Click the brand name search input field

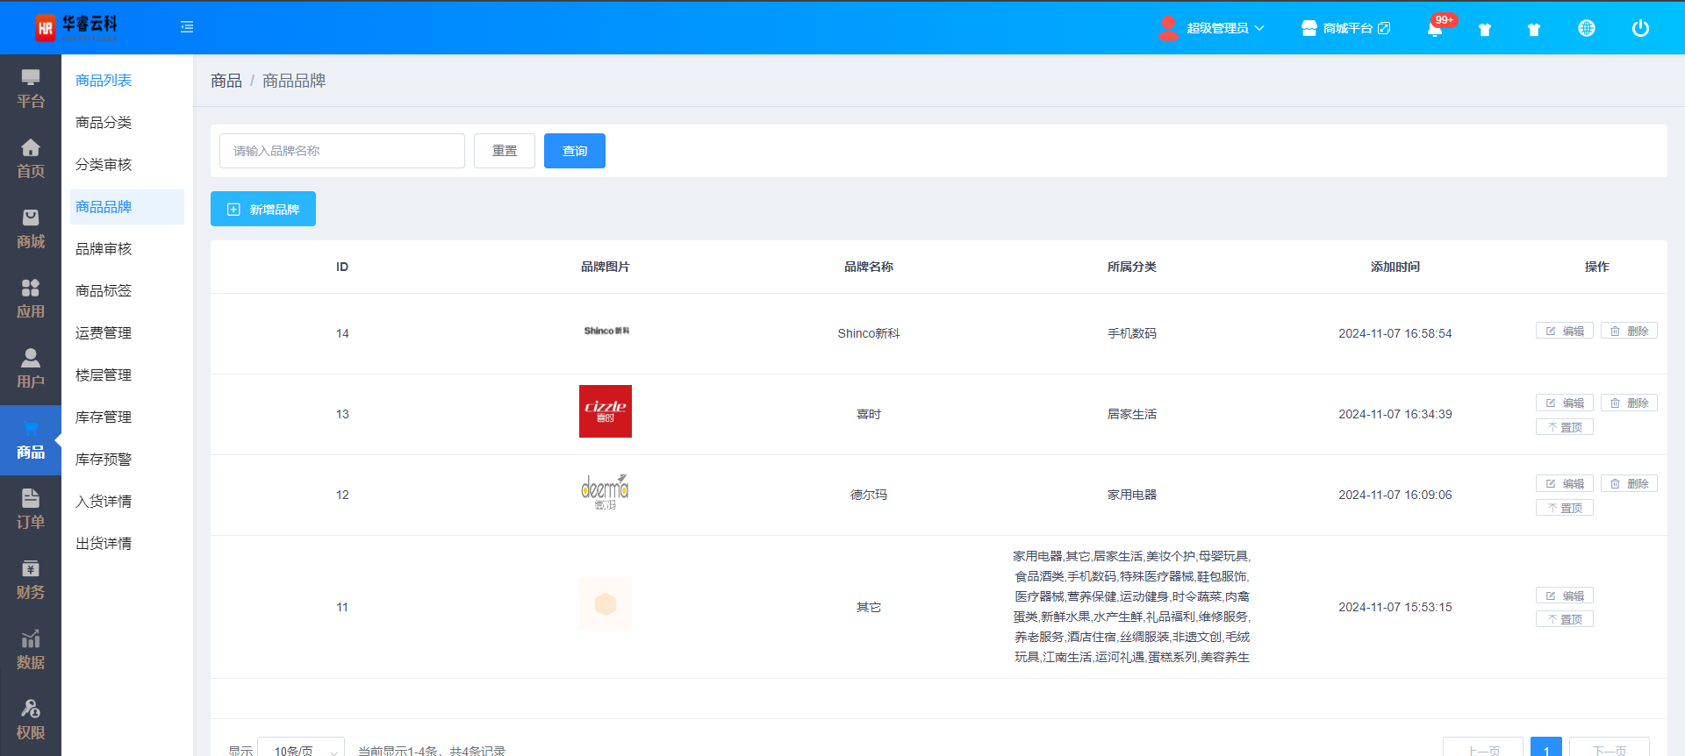pyautogui.click(x=342, y=151)
